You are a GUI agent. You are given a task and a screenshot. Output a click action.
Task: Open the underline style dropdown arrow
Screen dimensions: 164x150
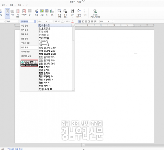click(x=65, y=21)
